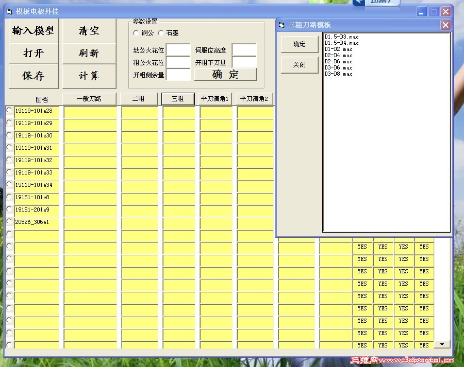Confirm parameters with 确 定 button
The height and width of the screenshot is (367, 464).
point(225,75)
